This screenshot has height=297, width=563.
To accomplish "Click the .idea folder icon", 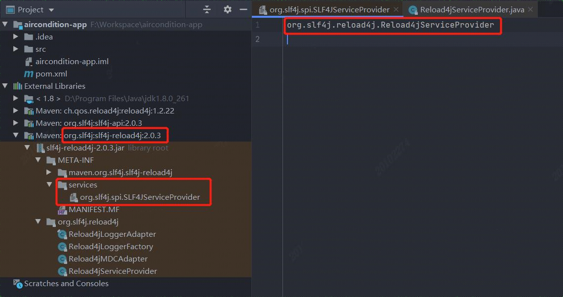I will coord(29,37).
